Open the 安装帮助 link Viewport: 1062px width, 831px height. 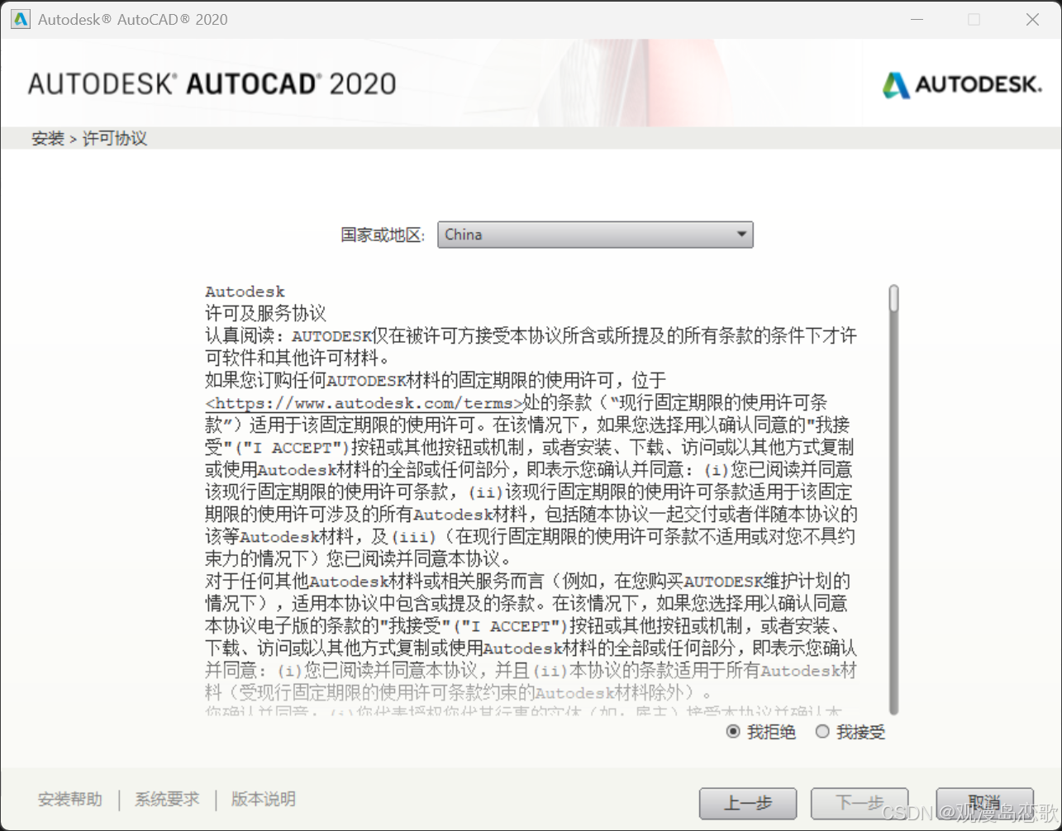click(x=70, y=799)
